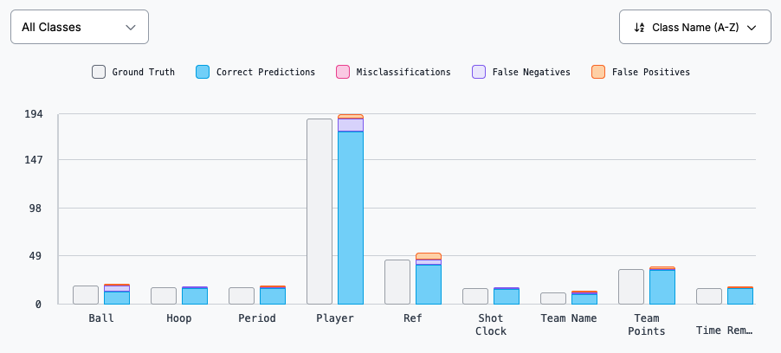Screen dimensions: 781x353
Task: Select the Ref ground truth bar
Action: tap(397, 282)
